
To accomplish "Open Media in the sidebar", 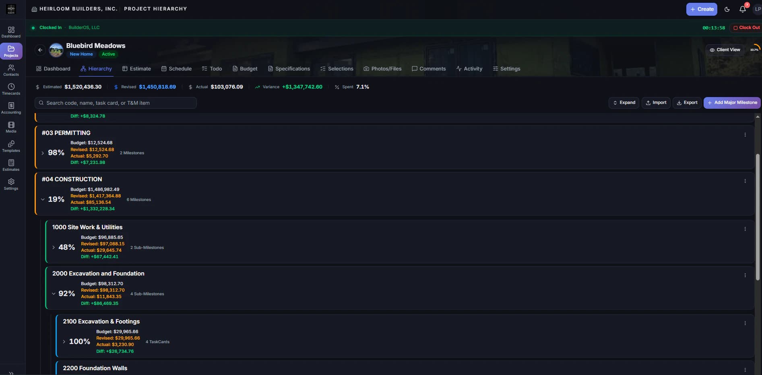I will click(x=11, y=127).
